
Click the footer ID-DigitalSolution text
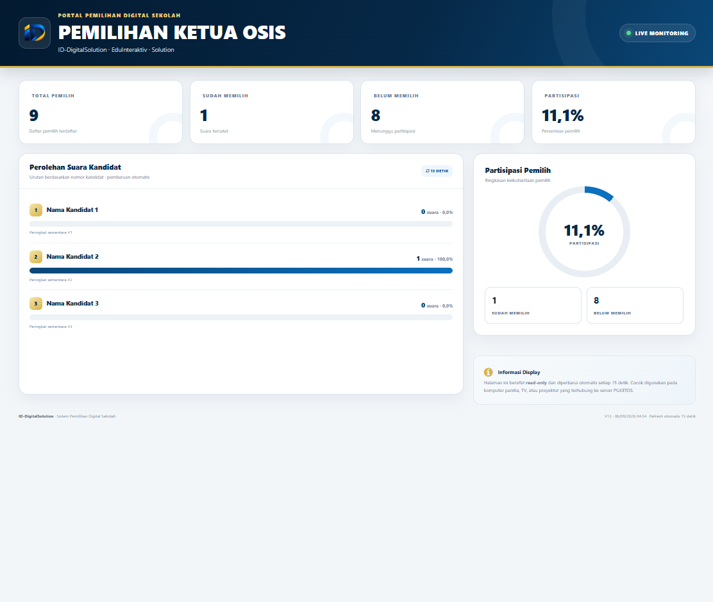pyautogui.click(x=36, y=416)
